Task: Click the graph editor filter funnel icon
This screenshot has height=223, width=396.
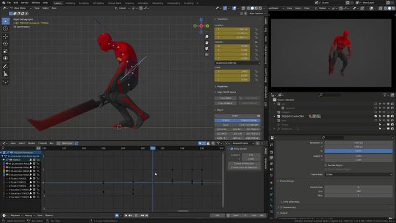Action: coord(218,143)
